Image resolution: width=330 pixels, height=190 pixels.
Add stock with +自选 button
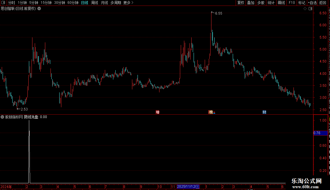click(x=312, y=3)
